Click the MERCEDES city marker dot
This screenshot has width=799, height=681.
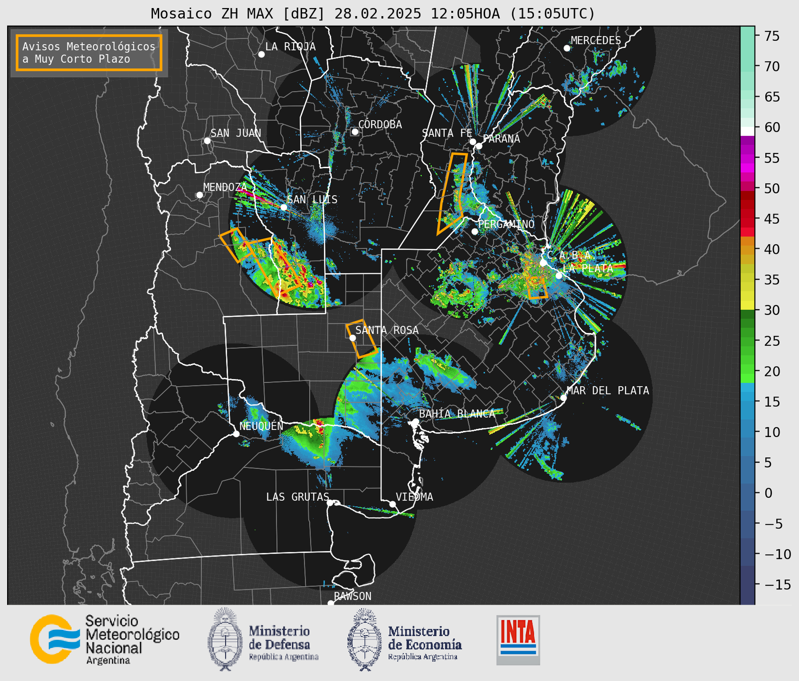567,48
